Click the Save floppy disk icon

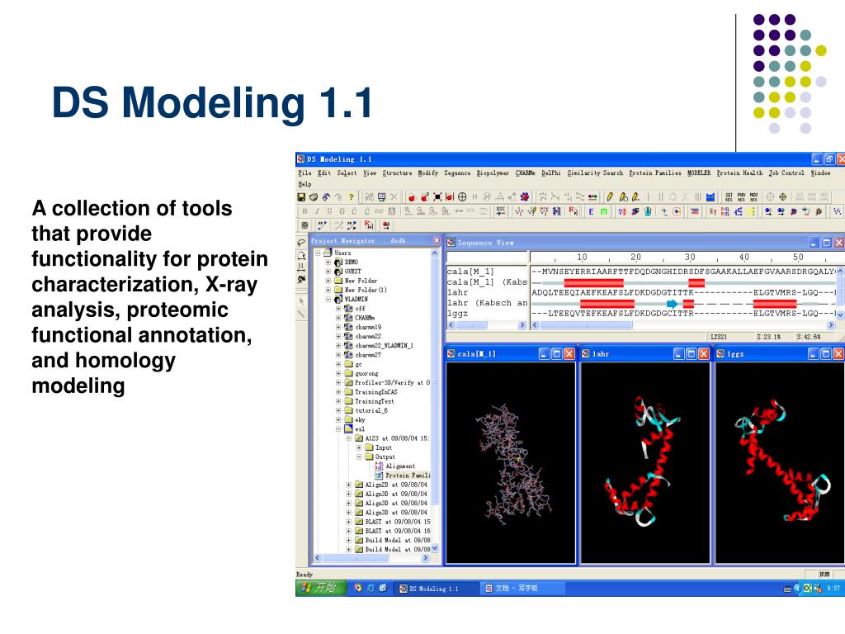[x=300, y=196]
